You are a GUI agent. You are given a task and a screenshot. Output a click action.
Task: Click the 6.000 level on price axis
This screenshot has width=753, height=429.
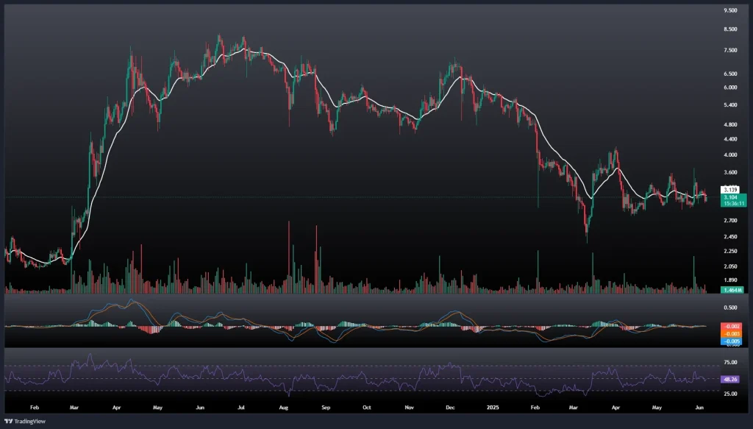click(x=730, y=88)
